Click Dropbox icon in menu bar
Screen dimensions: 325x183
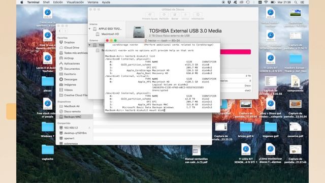229,2
